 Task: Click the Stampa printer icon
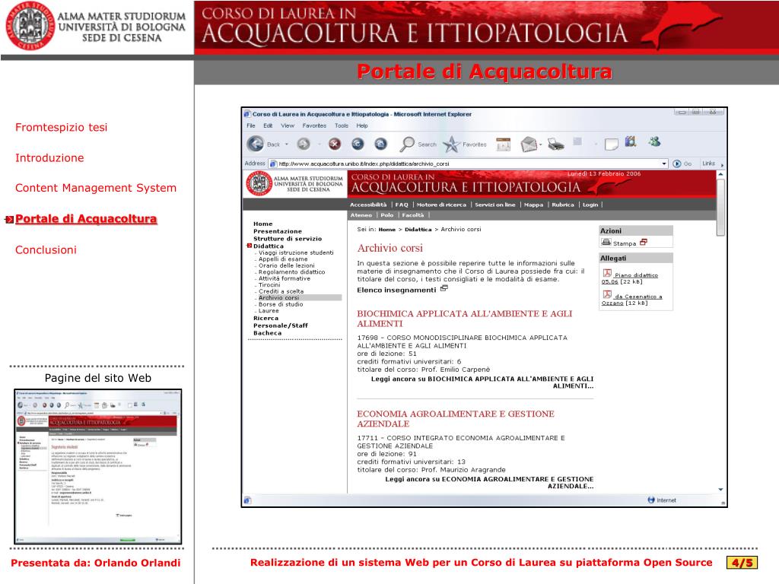(606, 243)
